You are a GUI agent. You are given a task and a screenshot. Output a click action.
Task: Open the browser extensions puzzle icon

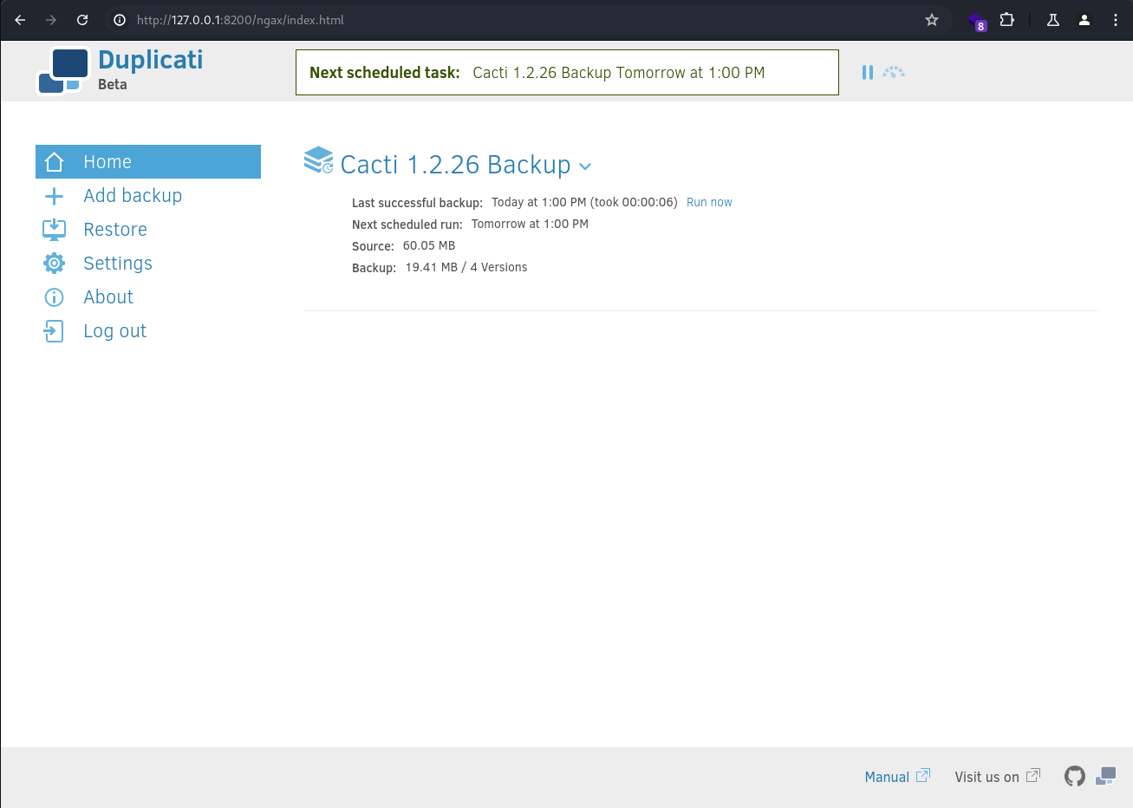[x=1006, y=20]
